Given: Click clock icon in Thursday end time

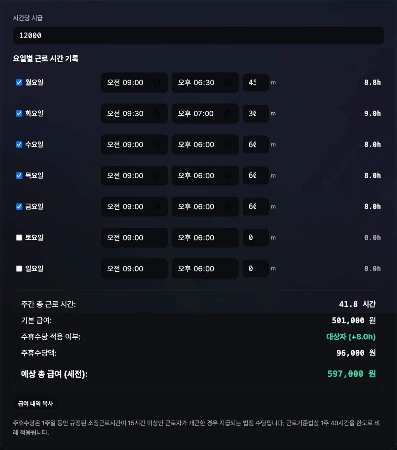Looking at the screenshot, I should (x=228, y=176).
